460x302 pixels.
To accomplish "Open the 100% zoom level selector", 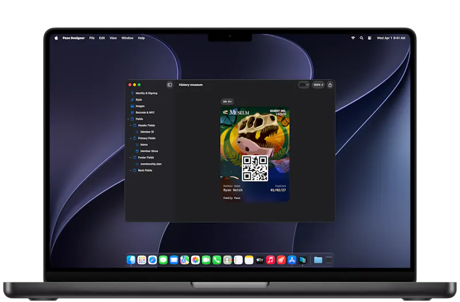I will click(318, 85).
